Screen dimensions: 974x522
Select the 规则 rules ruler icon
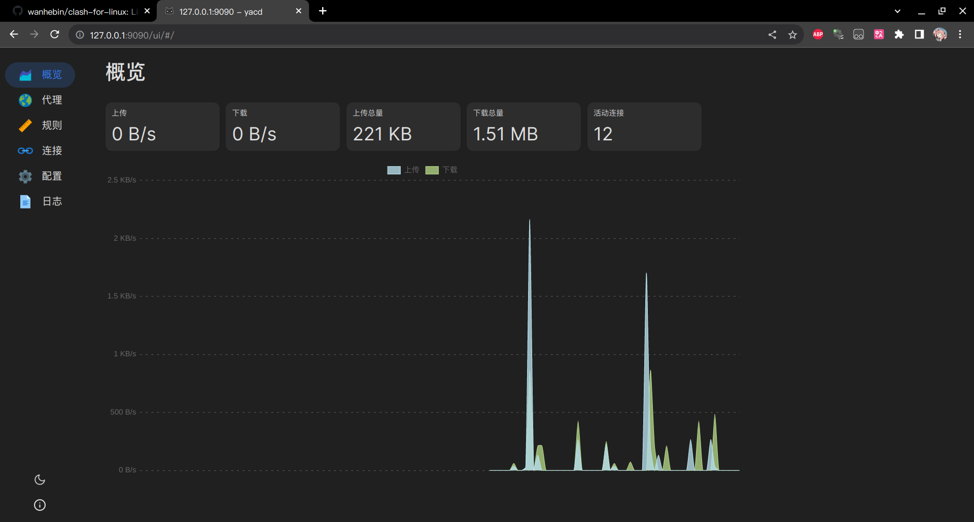pos(25,125)
